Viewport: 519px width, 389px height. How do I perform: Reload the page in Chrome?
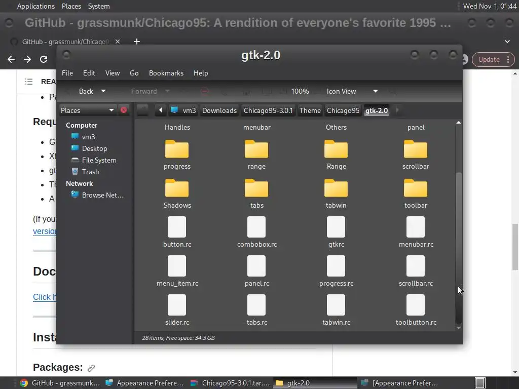coord(44,59)
